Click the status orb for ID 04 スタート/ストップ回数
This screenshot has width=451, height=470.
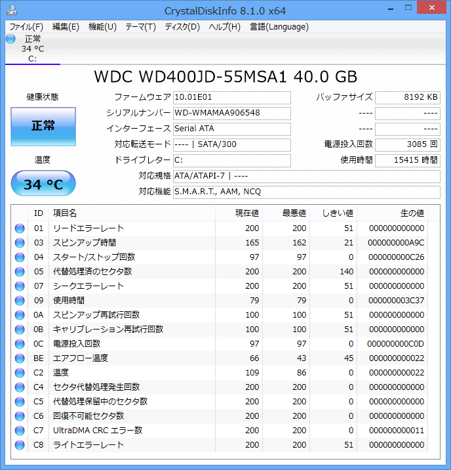20,257
